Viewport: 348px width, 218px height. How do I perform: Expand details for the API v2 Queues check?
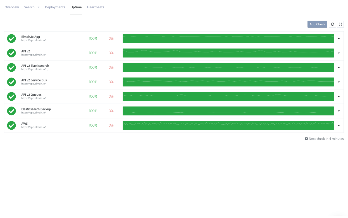(x=339, y=96)
